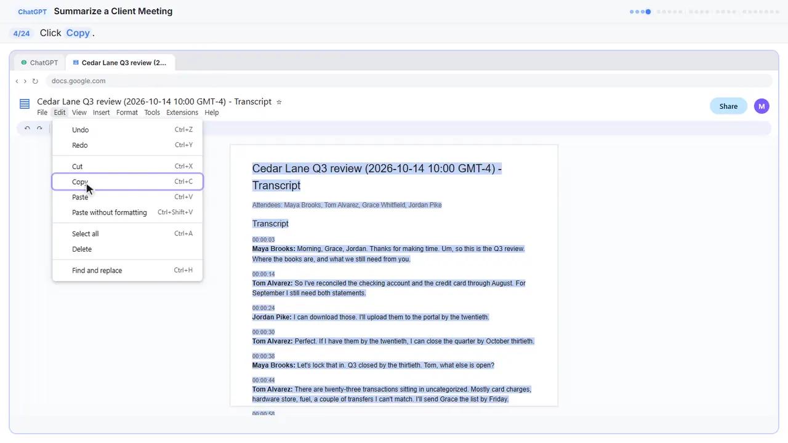Click the 00:00:44 timestamp

click(263, 380)
